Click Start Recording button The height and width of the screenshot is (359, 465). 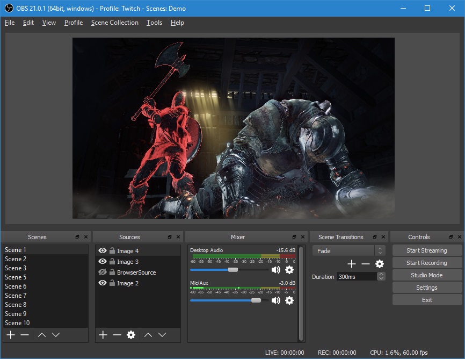[x=427, y=263]
